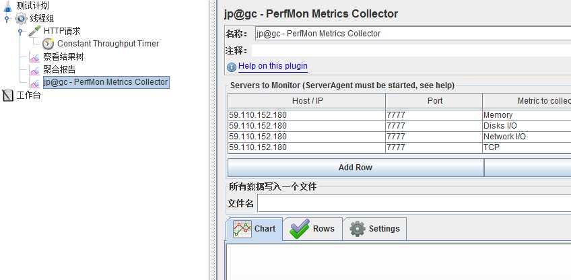Open the Chart tab

[254, 229]
